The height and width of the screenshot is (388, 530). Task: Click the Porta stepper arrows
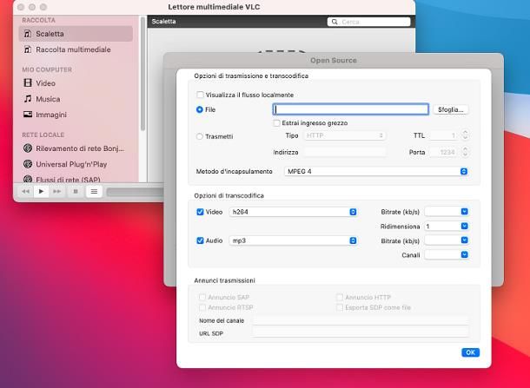click(x=465, y=152)
